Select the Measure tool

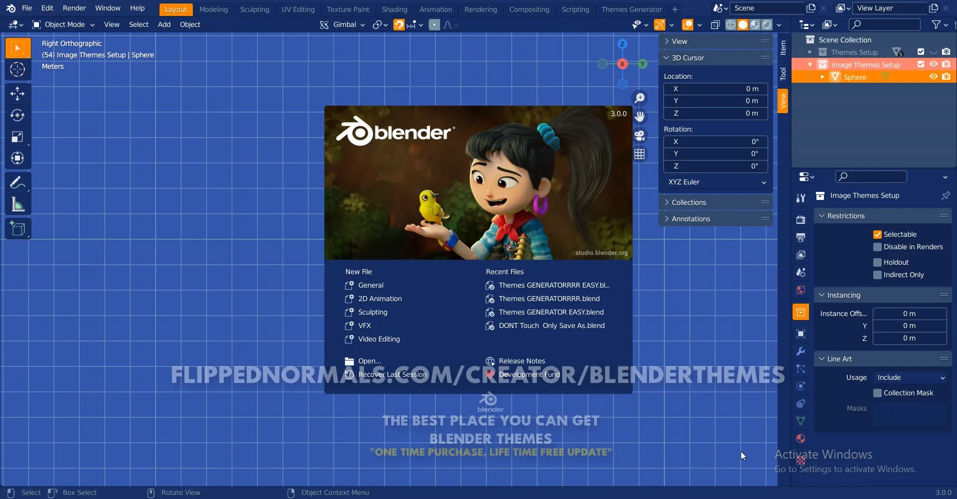click(x=18, y=205)
